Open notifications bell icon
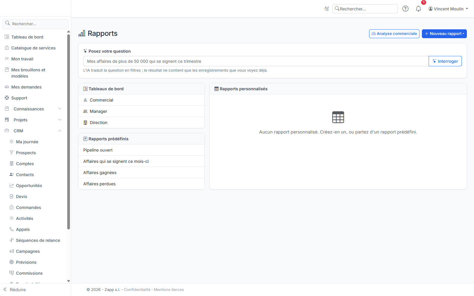Screen dimensions: 474x296 (x=418, y=9)
